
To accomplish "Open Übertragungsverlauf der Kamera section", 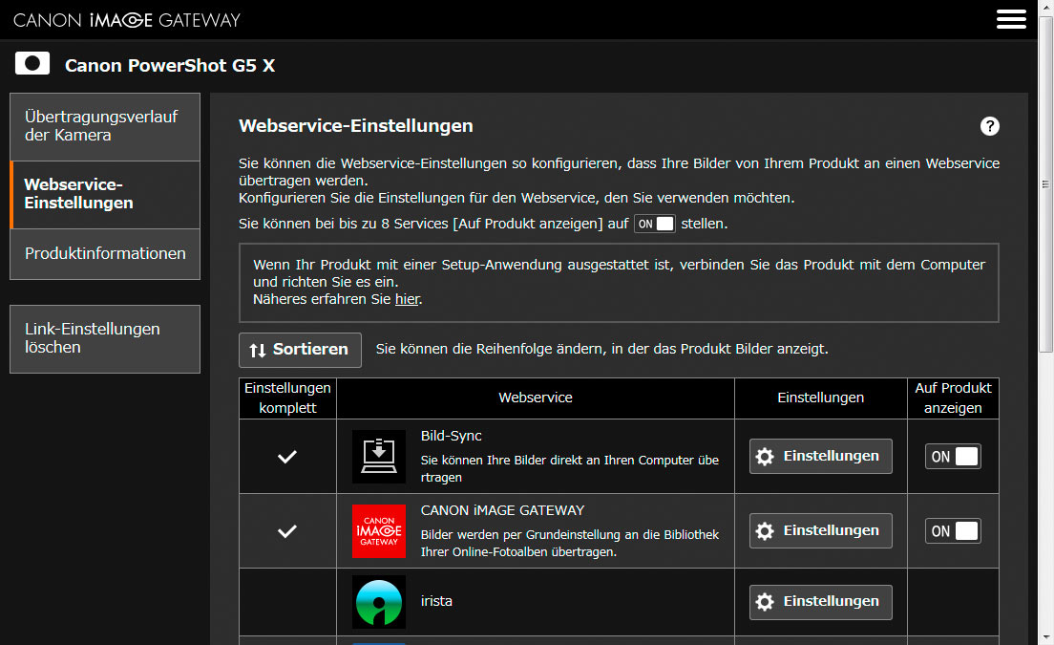I will click(105, 126).
